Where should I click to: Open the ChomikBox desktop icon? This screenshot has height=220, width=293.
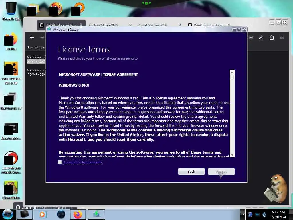pyautogui.click(x=11, y=190)
